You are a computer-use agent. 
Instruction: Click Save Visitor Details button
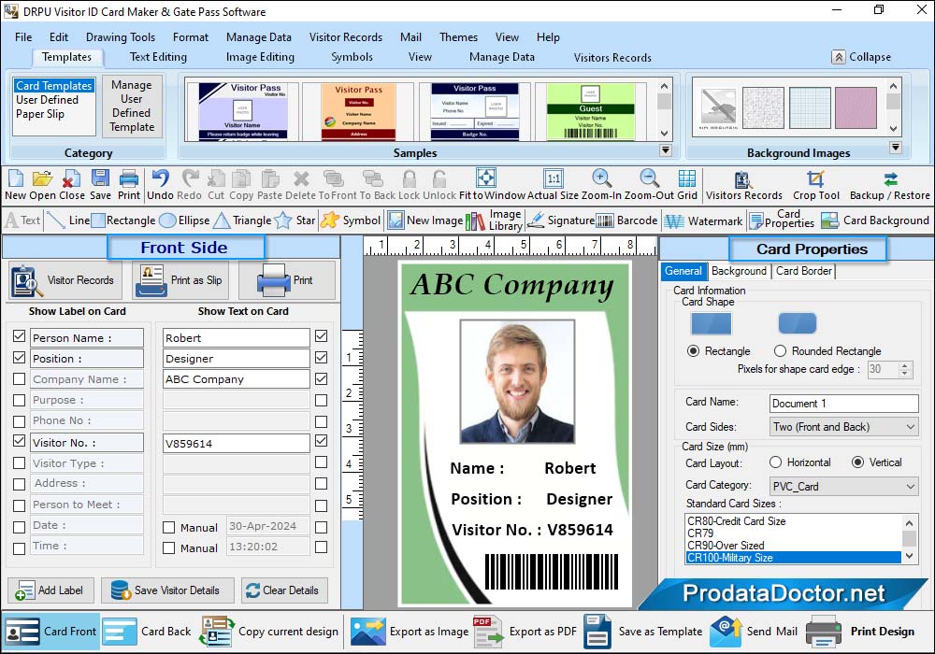(x=167, y=590)
